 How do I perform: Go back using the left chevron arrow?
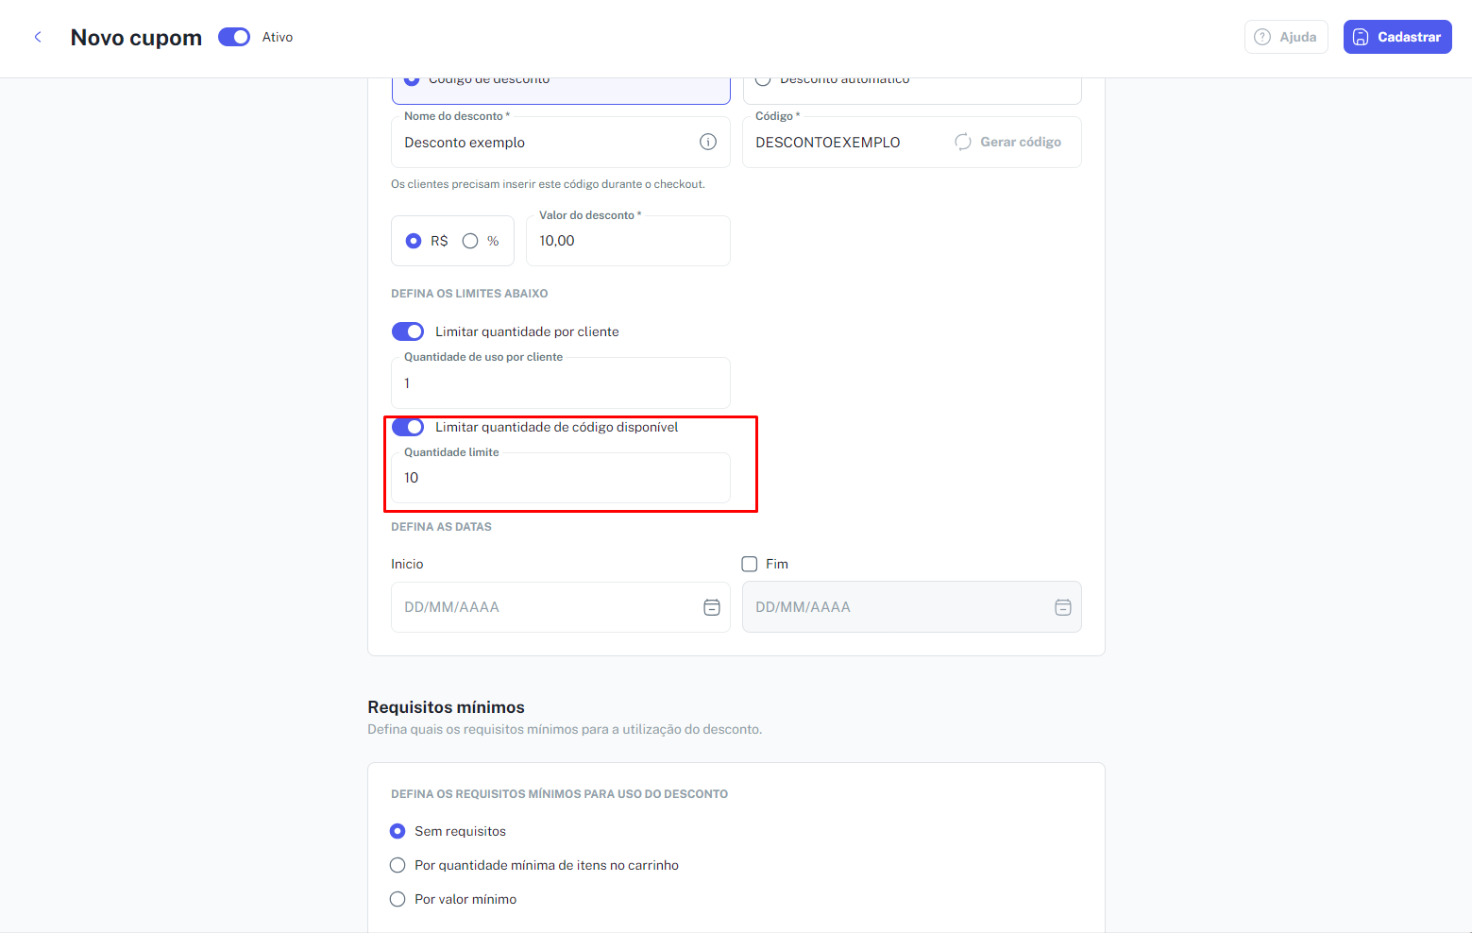tap(38, 37)
